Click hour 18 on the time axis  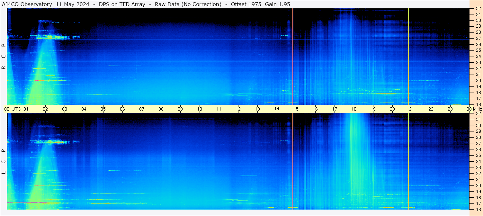(x=354, y=109)
